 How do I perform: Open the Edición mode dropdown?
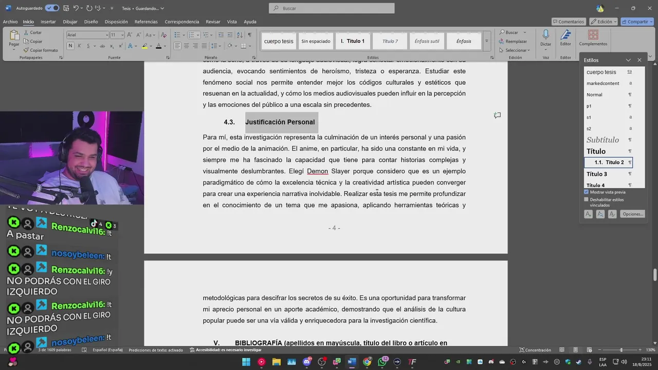pos(604,22)
